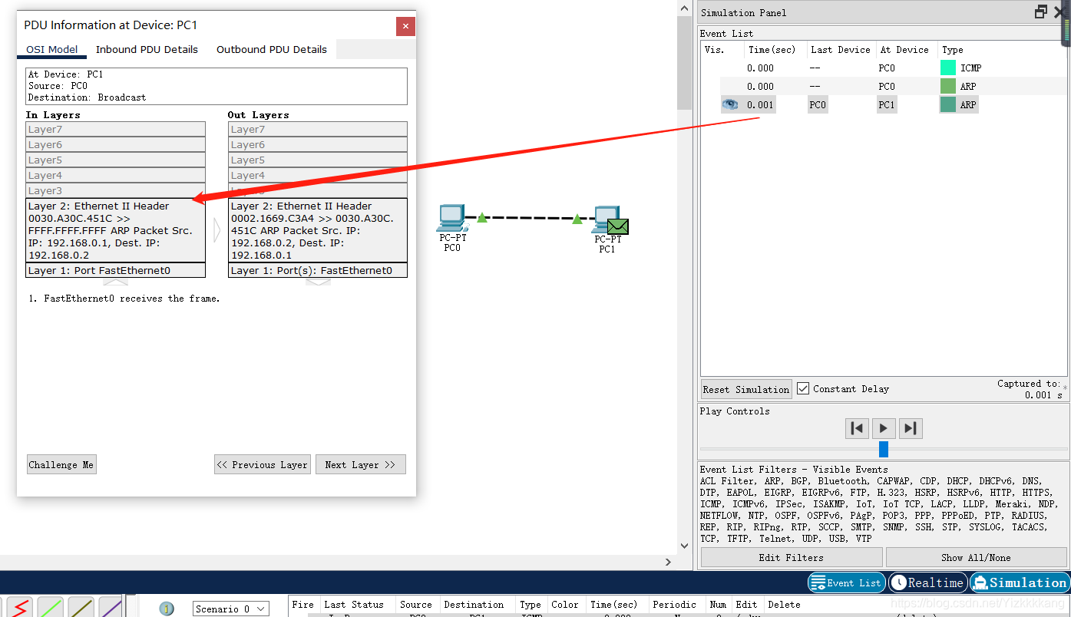Click the first ARP event color swatch at 0.000
Viewport: 1071px width, 617px height.
[948, 86]
